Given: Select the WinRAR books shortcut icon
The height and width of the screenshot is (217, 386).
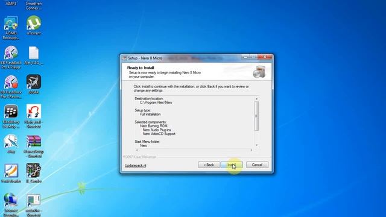Looking at the screenshot, I should (34, 142).
